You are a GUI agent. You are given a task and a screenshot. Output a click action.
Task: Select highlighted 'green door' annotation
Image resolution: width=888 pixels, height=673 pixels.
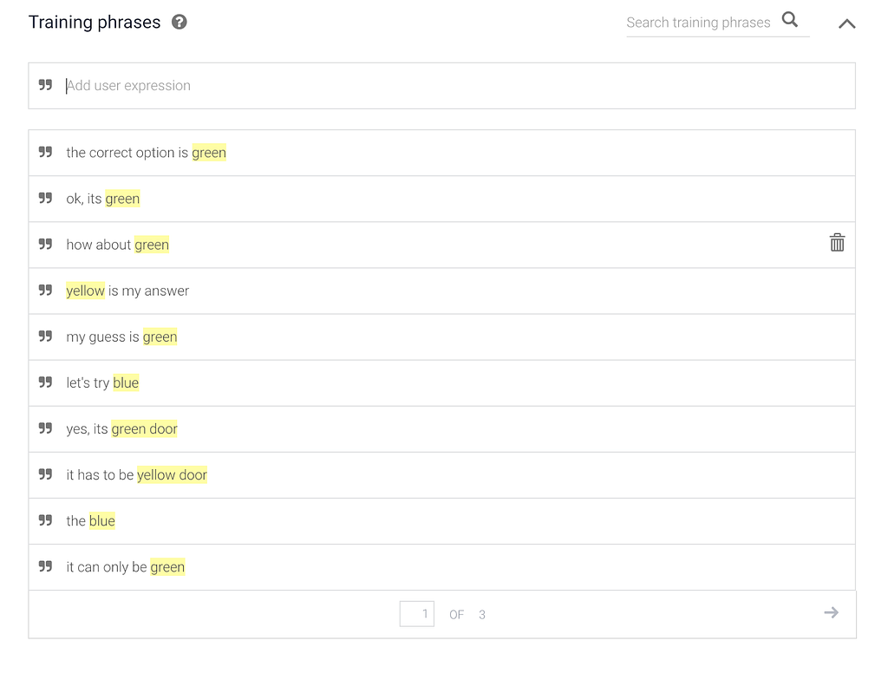tap(145, 428)
